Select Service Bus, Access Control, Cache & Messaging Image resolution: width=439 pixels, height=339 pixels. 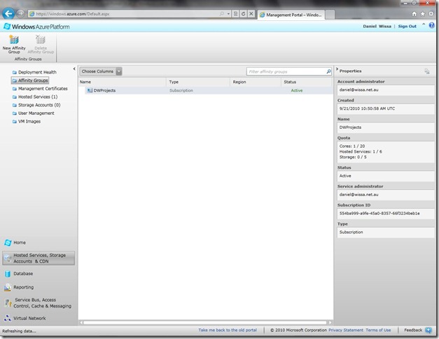tap(42, 303)
